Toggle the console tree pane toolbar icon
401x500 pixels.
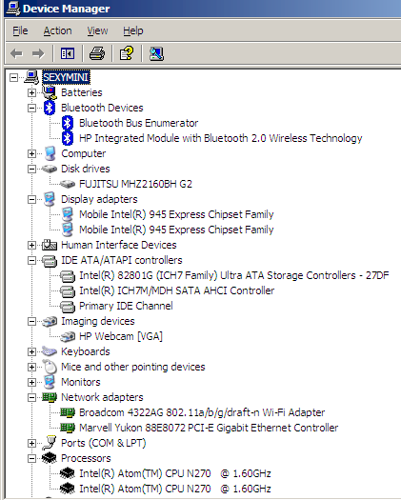point(68,53)
